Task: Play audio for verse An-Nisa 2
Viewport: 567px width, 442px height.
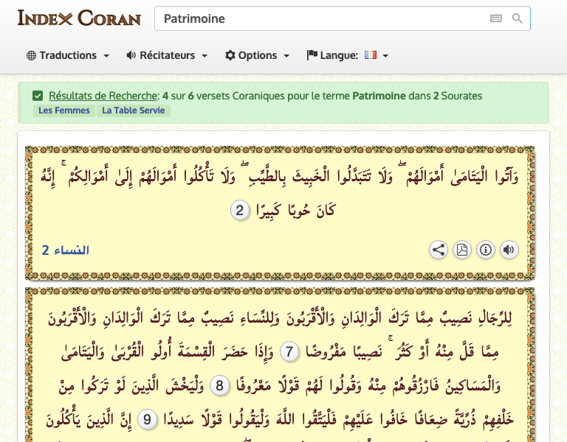Action: pyautogui.click(x=509, y=250)
